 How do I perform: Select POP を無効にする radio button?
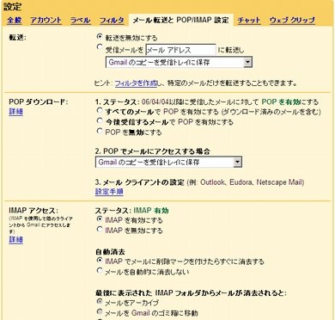pyautogui.click(x=100, y=131)
